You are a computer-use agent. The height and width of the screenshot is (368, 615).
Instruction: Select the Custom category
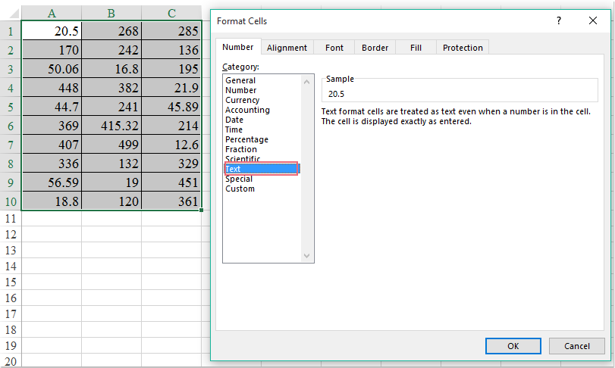click(x=240, y=189)
